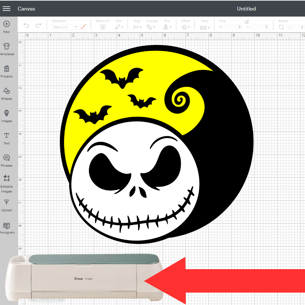
Task: Start a New project from sidebar
Action: [6, 27]
